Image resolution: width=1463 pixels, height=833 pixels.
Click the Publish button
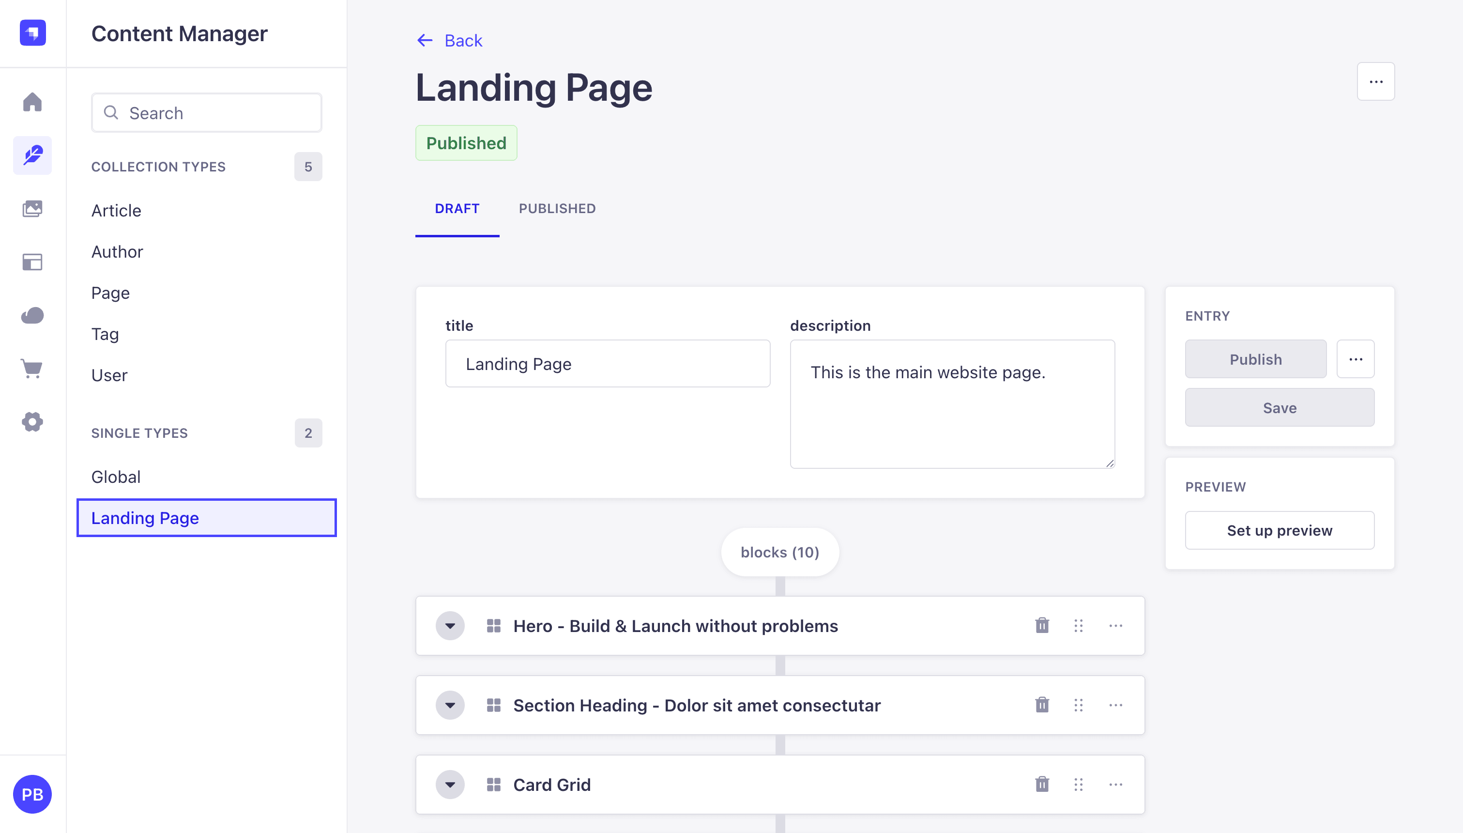[1255, 359]
